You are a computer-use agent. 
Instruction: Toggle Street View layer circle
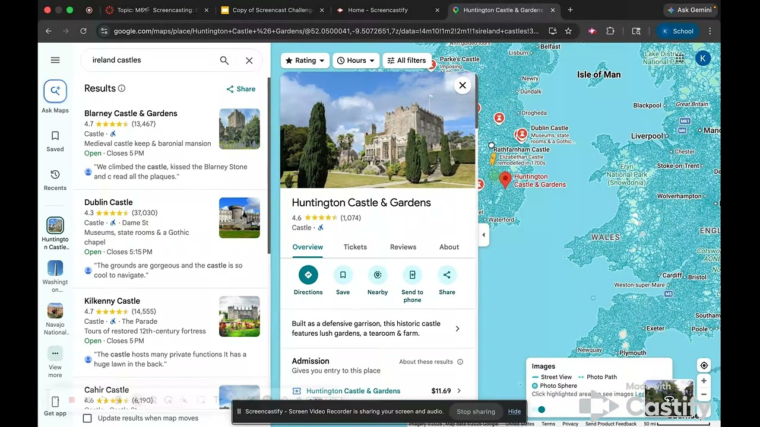541,409
